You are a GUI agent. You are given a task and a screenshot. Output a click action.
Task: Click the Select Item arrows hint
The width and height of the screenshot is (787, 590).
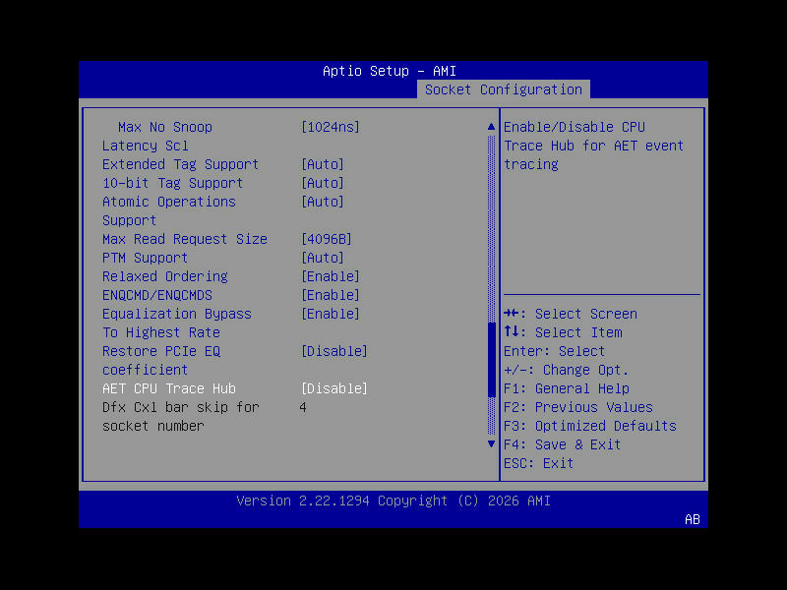[x=563, y=332]
